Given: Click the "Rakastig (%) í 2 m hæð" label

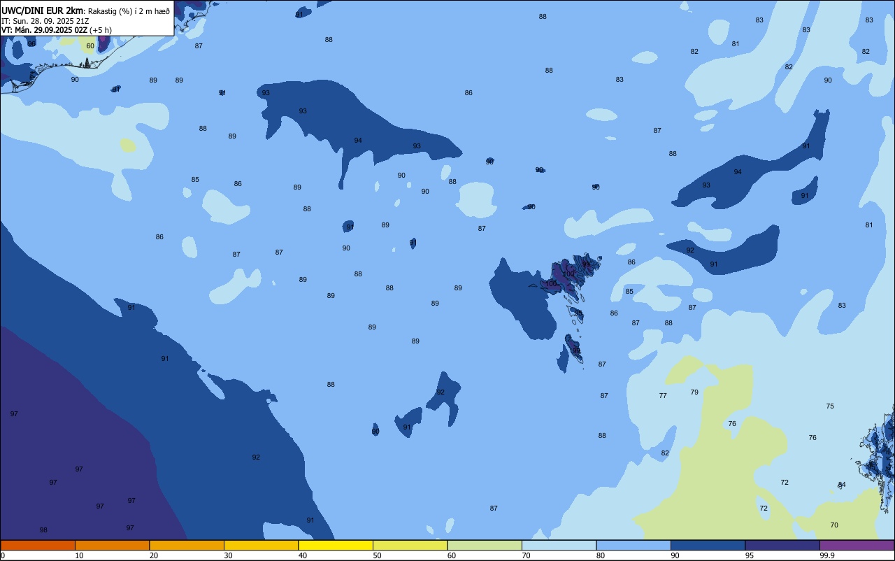Looking at the screenshot, I should (129, 10).
